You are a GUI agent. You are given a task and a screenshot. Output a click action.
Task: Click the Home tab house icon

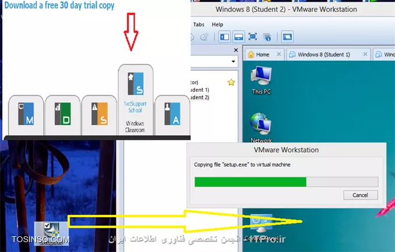click(251, 54)
